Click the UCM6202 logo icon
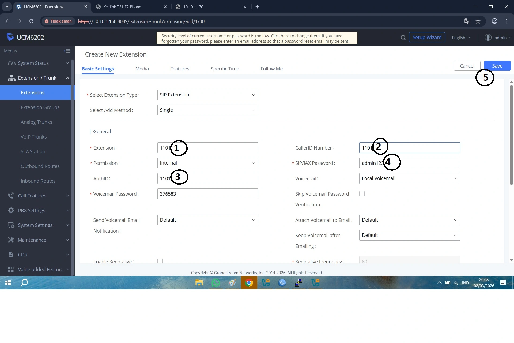Viewport: 514px width, 343px height. [x=10, y=37]
